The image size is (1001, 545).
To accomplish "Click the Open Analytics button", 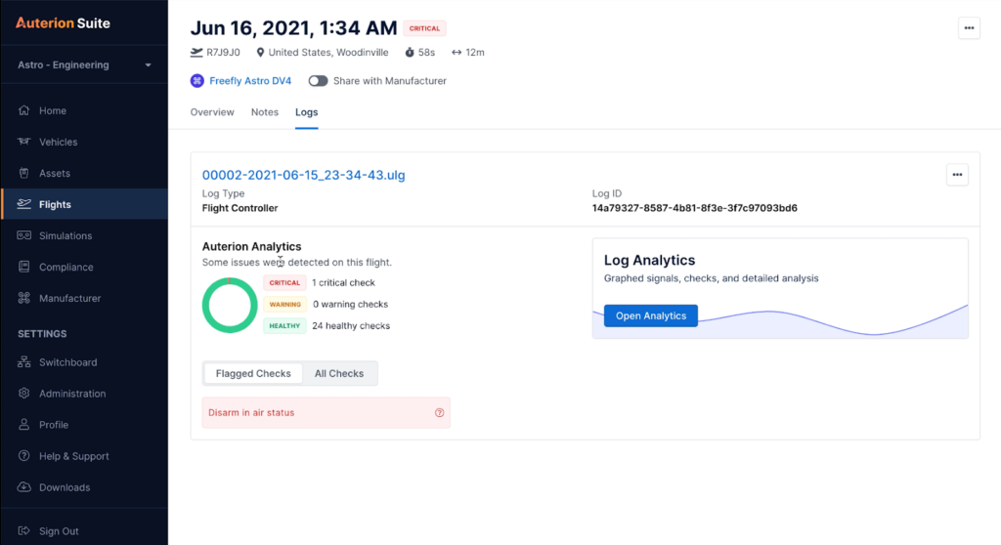I will pyautogui.click(x=650, y=315).
